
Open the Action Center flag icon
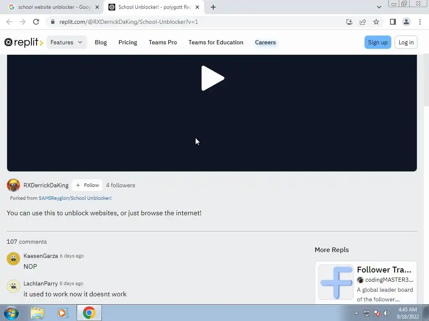coord(377,313)
